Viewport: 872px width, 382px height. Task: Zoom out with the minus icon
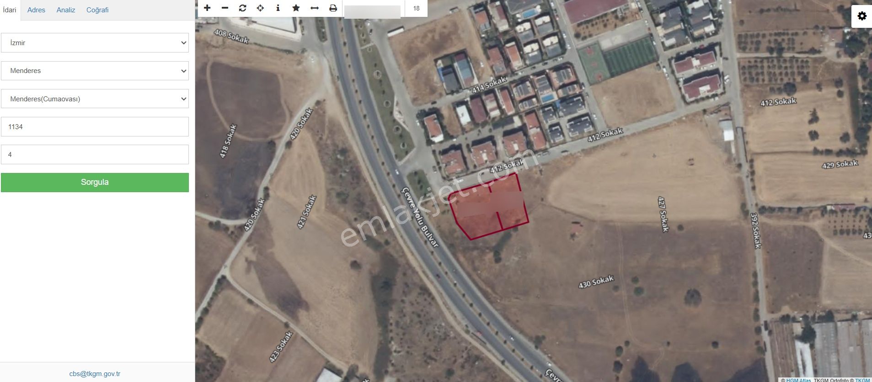[225, 8]
